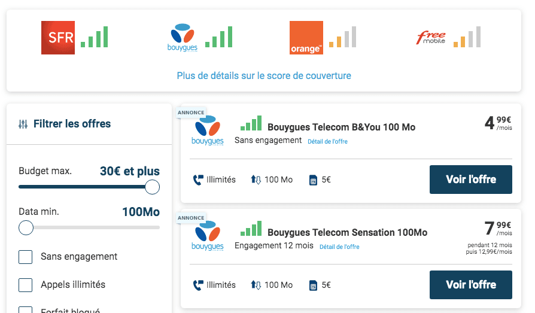This screenshot has width=535, height=313.
Task: Open Plus de détails sur le score link
Action: pos(264,76)
